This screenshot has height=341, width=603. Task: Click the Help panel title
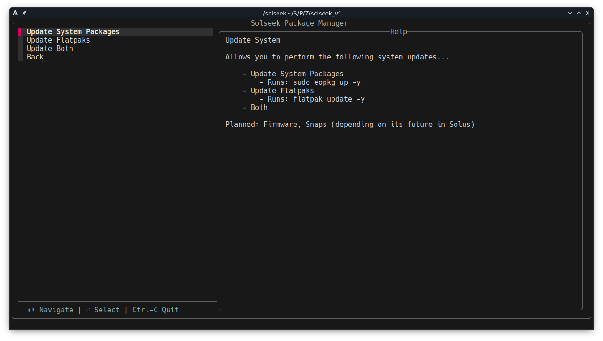(398, 32)
